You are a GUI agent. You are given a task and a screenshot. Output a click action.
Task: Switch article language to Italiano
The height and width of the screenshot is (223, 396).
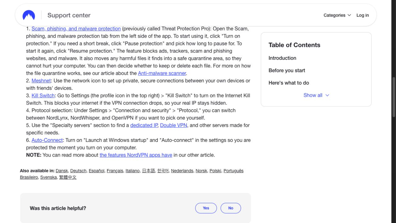(133, 171)
